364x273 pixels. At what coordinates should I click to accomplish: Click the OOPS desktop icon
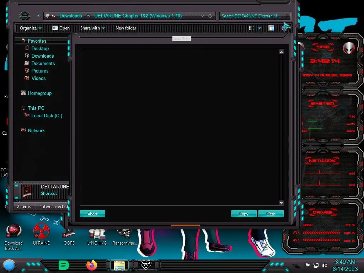pyautogui.click(x=69, y=237)
